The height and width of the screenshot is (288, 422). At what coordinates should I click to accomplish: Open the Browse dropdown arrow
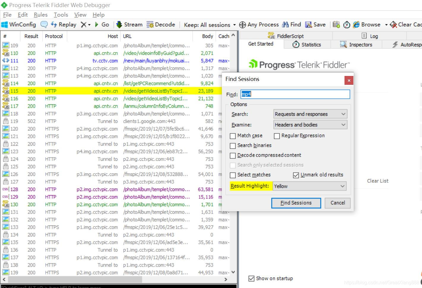click(386, 25)
